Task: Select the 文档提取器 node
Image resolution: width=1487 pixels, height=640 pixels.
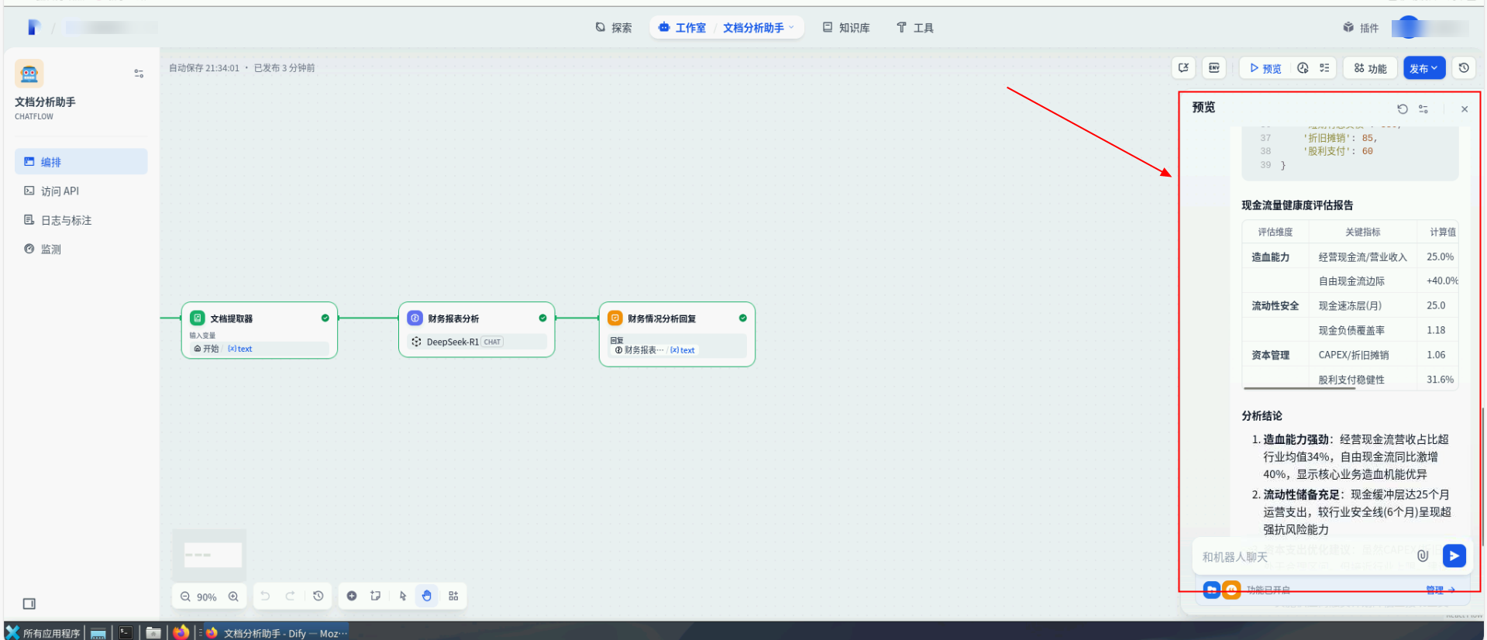Action: (x=260, y=330)
